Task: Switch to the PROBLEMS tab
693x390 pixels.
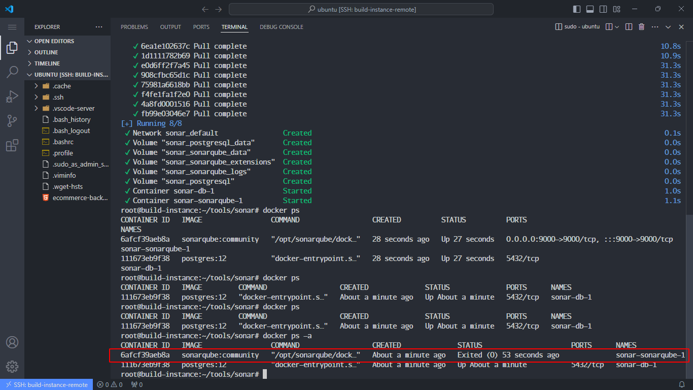Action: pos(134,27)
